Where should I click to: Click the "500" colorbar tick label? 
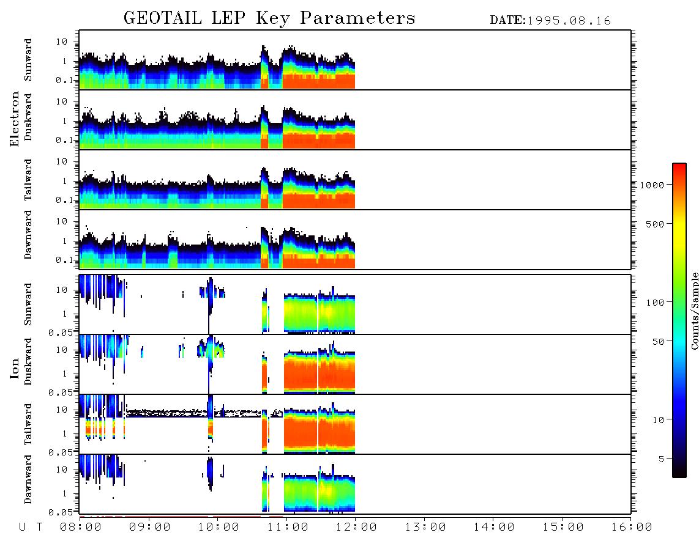tap(655, 224)
